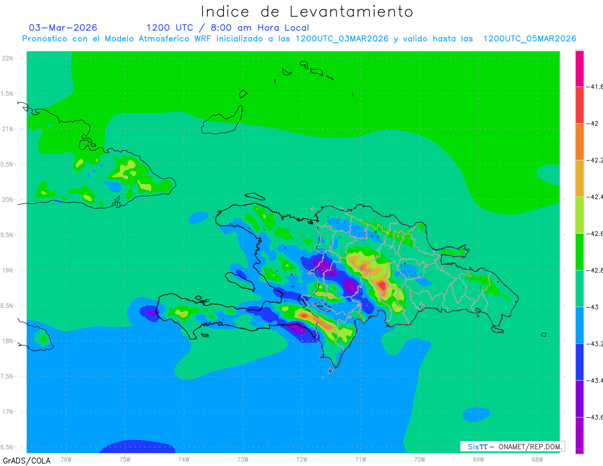Click the legend value "-43.6"

pos(595,417)
